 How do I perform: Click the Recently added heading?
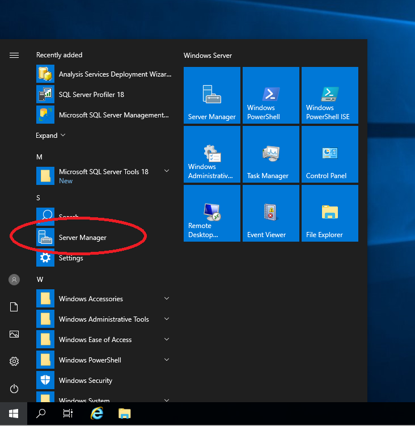coord(59,55)
